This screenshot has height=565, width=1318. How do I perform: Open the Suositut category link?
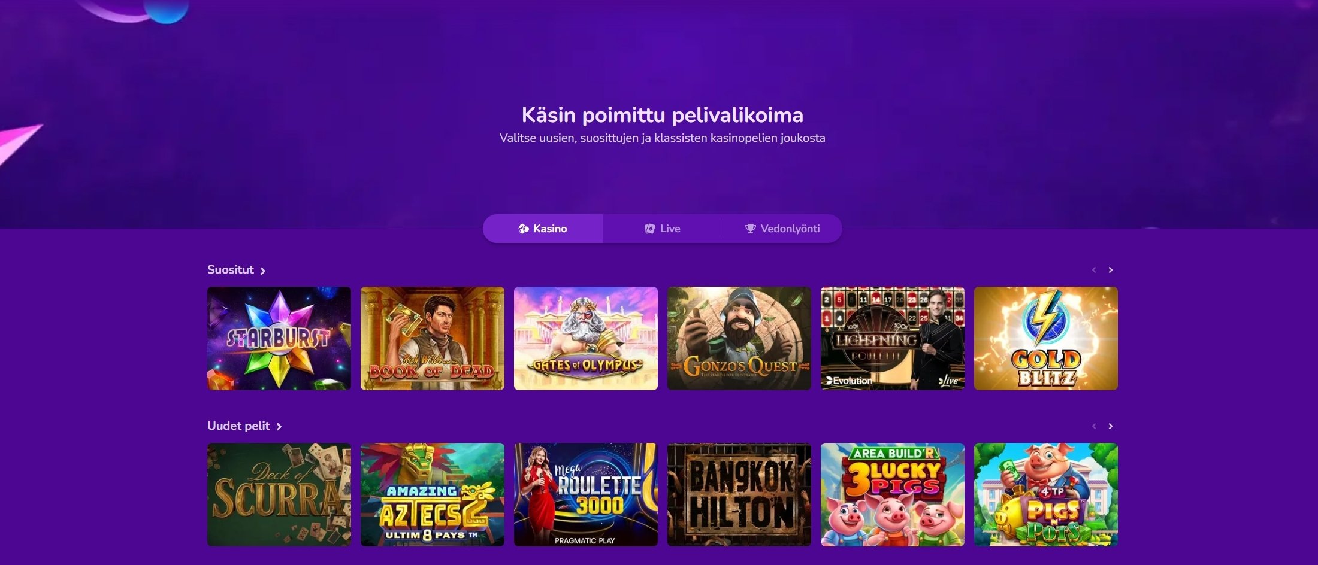[236, 270]
